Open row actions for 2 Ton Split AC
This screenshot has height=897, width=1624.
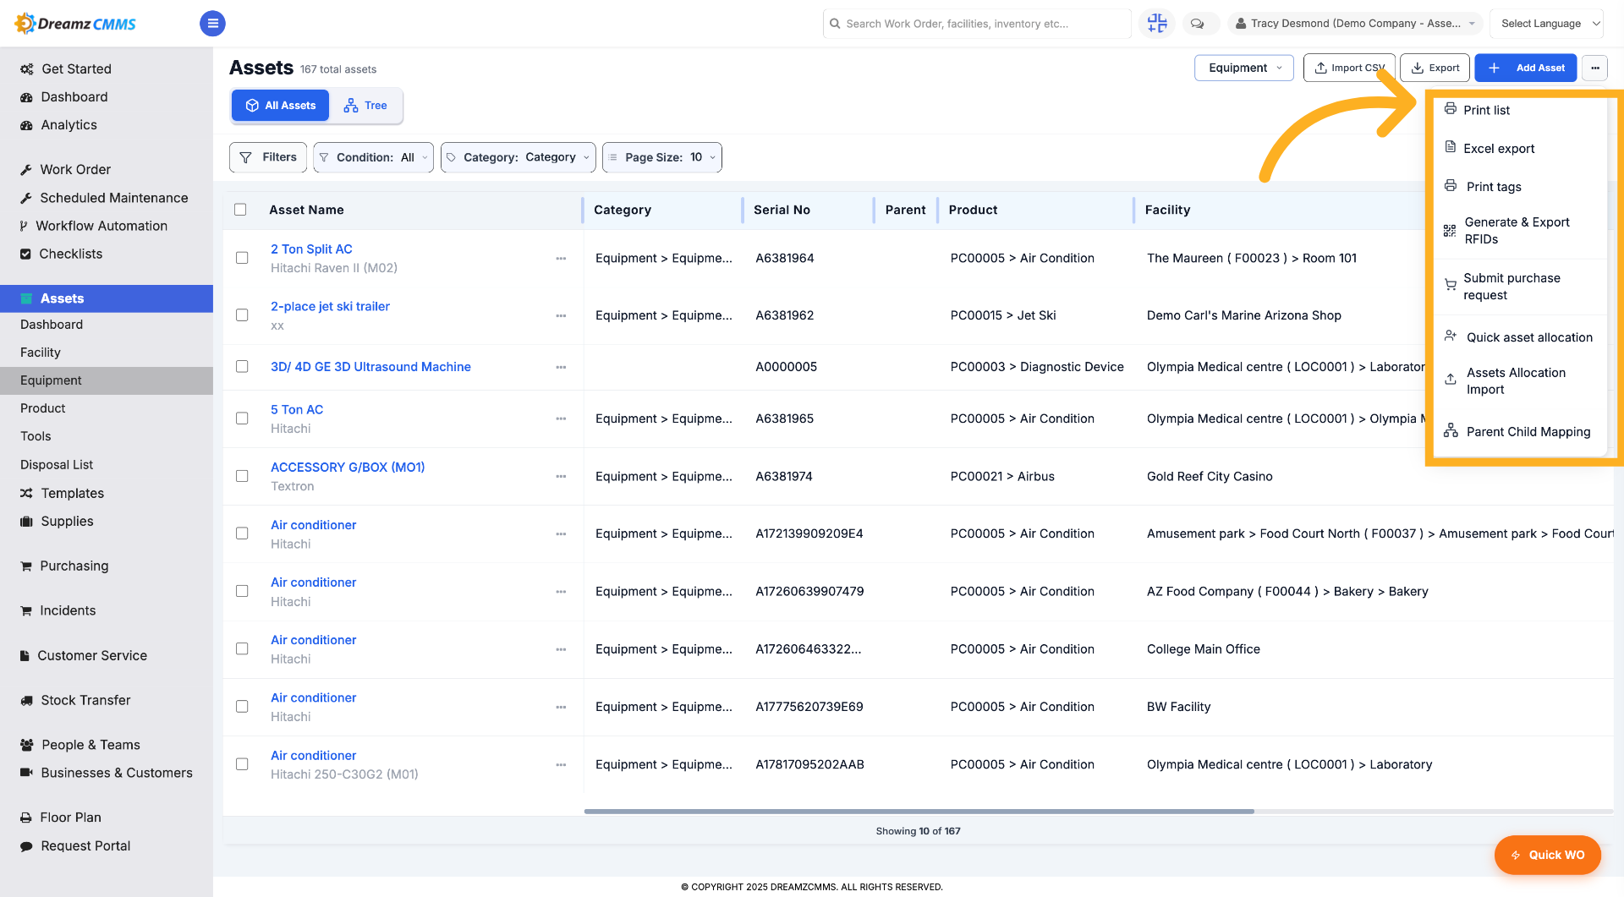pyautogui.click(x=561, y=259)
